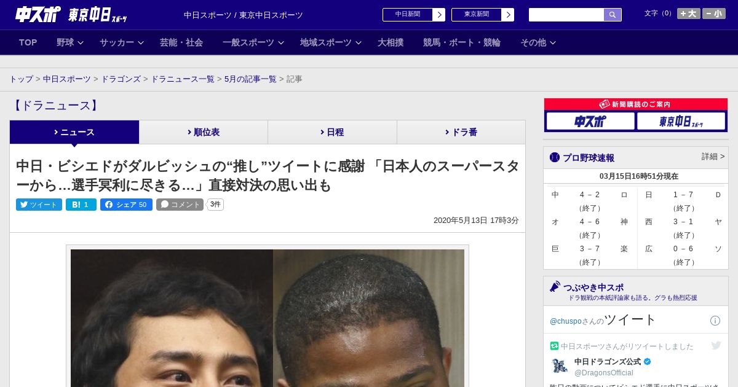
Task: Click 東京中日スポーツ subscription banner logo
Action: tap(681, 121)
